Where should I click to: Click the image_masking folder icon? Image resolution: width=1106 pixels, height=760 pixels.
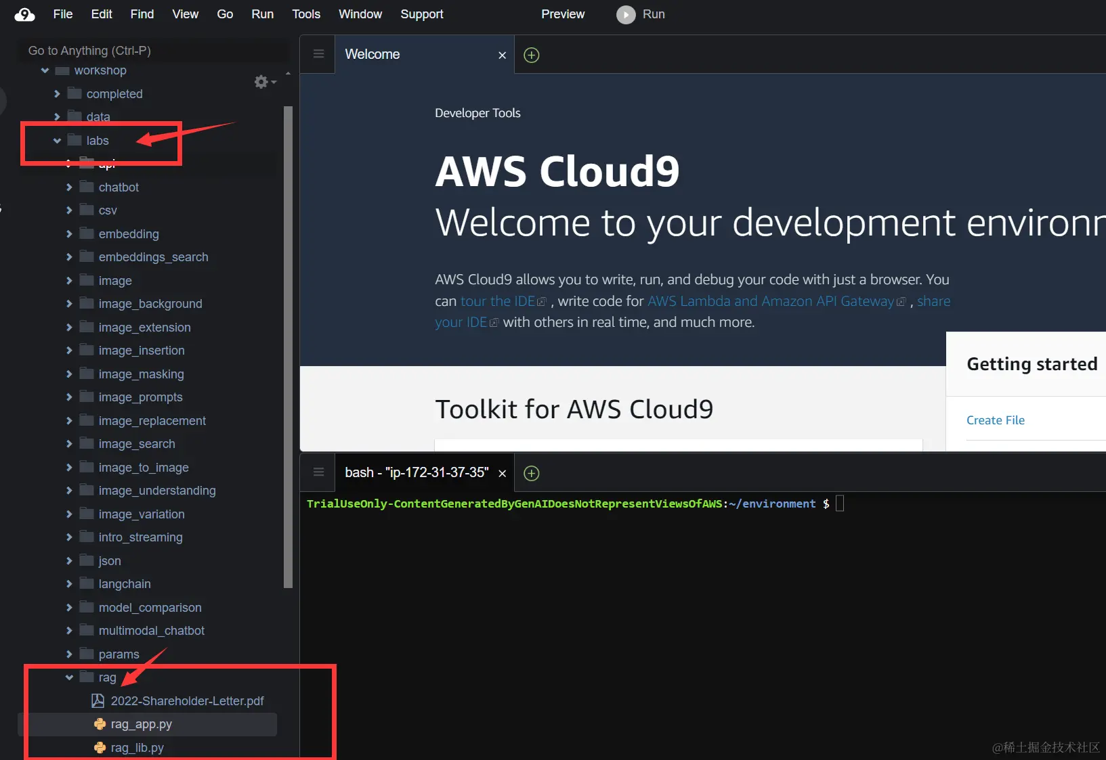(x=86, y=374)
